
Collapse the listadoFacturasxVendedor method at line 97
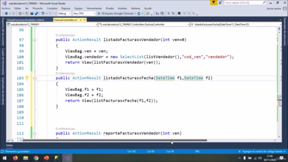[x=35, y=40]
